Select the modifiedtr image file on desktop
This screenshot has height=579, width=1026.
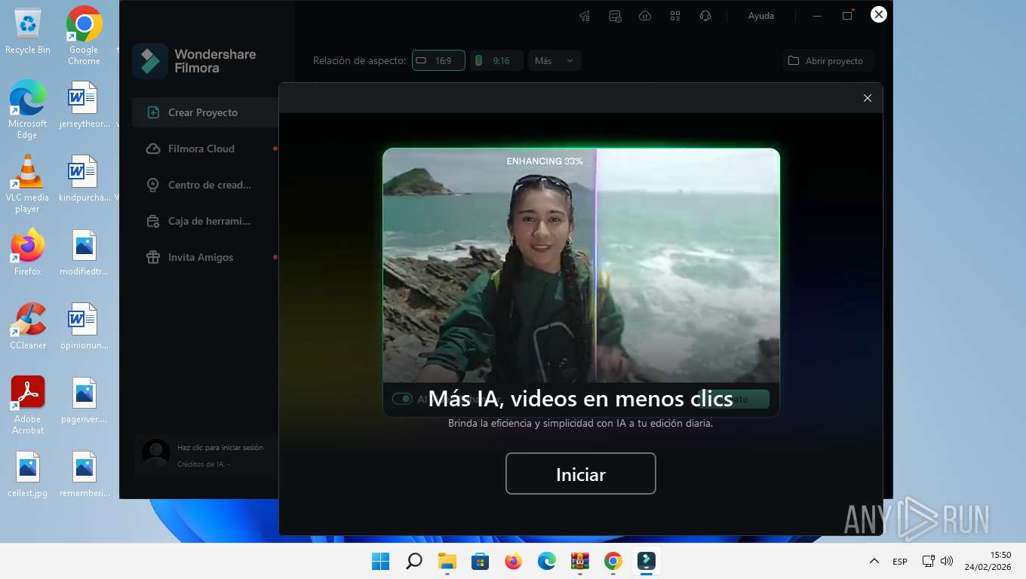(x=84, y=252)
